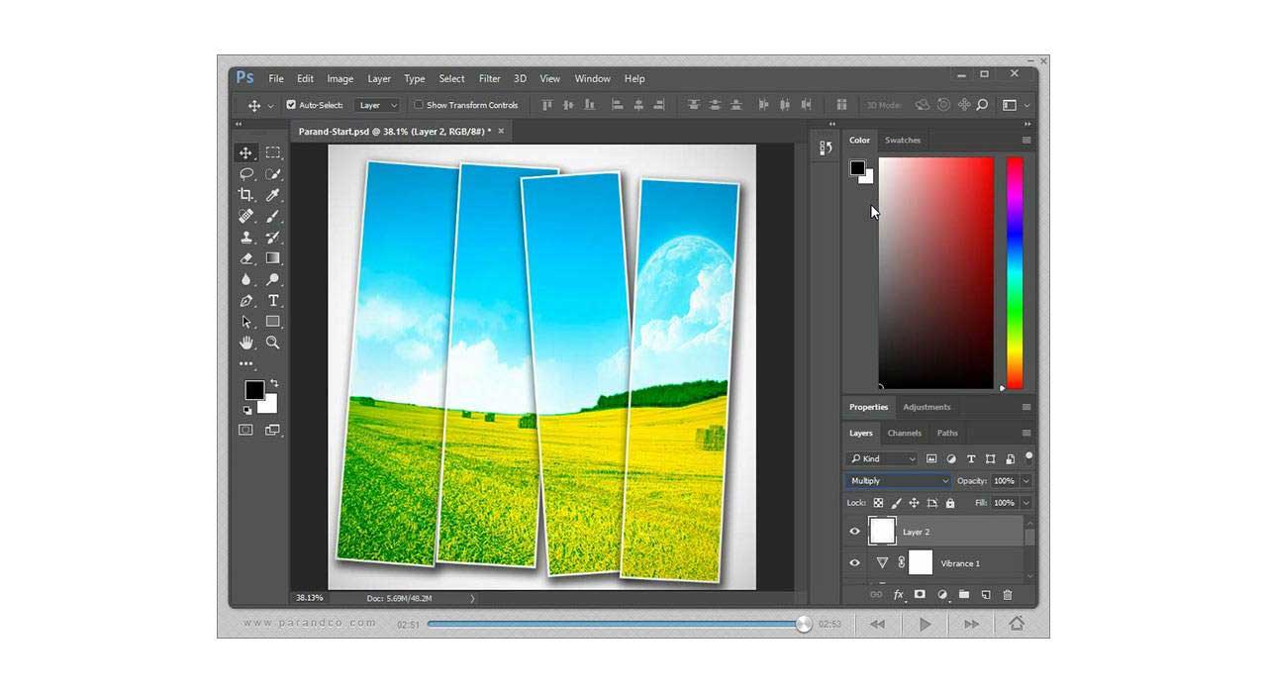Select the Zoom tool
Screen dimensions: 1267x693
click(272, 343)
